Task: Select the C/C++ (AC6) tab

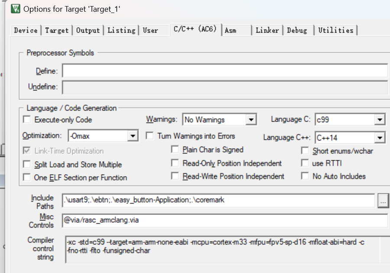Action: pos(195,29)
